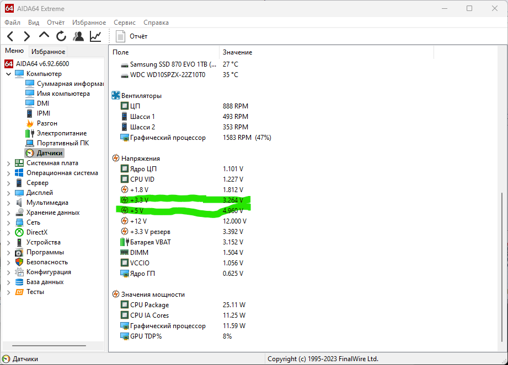Click the Forward navigation arrow in toolbar

pos(26,36)
